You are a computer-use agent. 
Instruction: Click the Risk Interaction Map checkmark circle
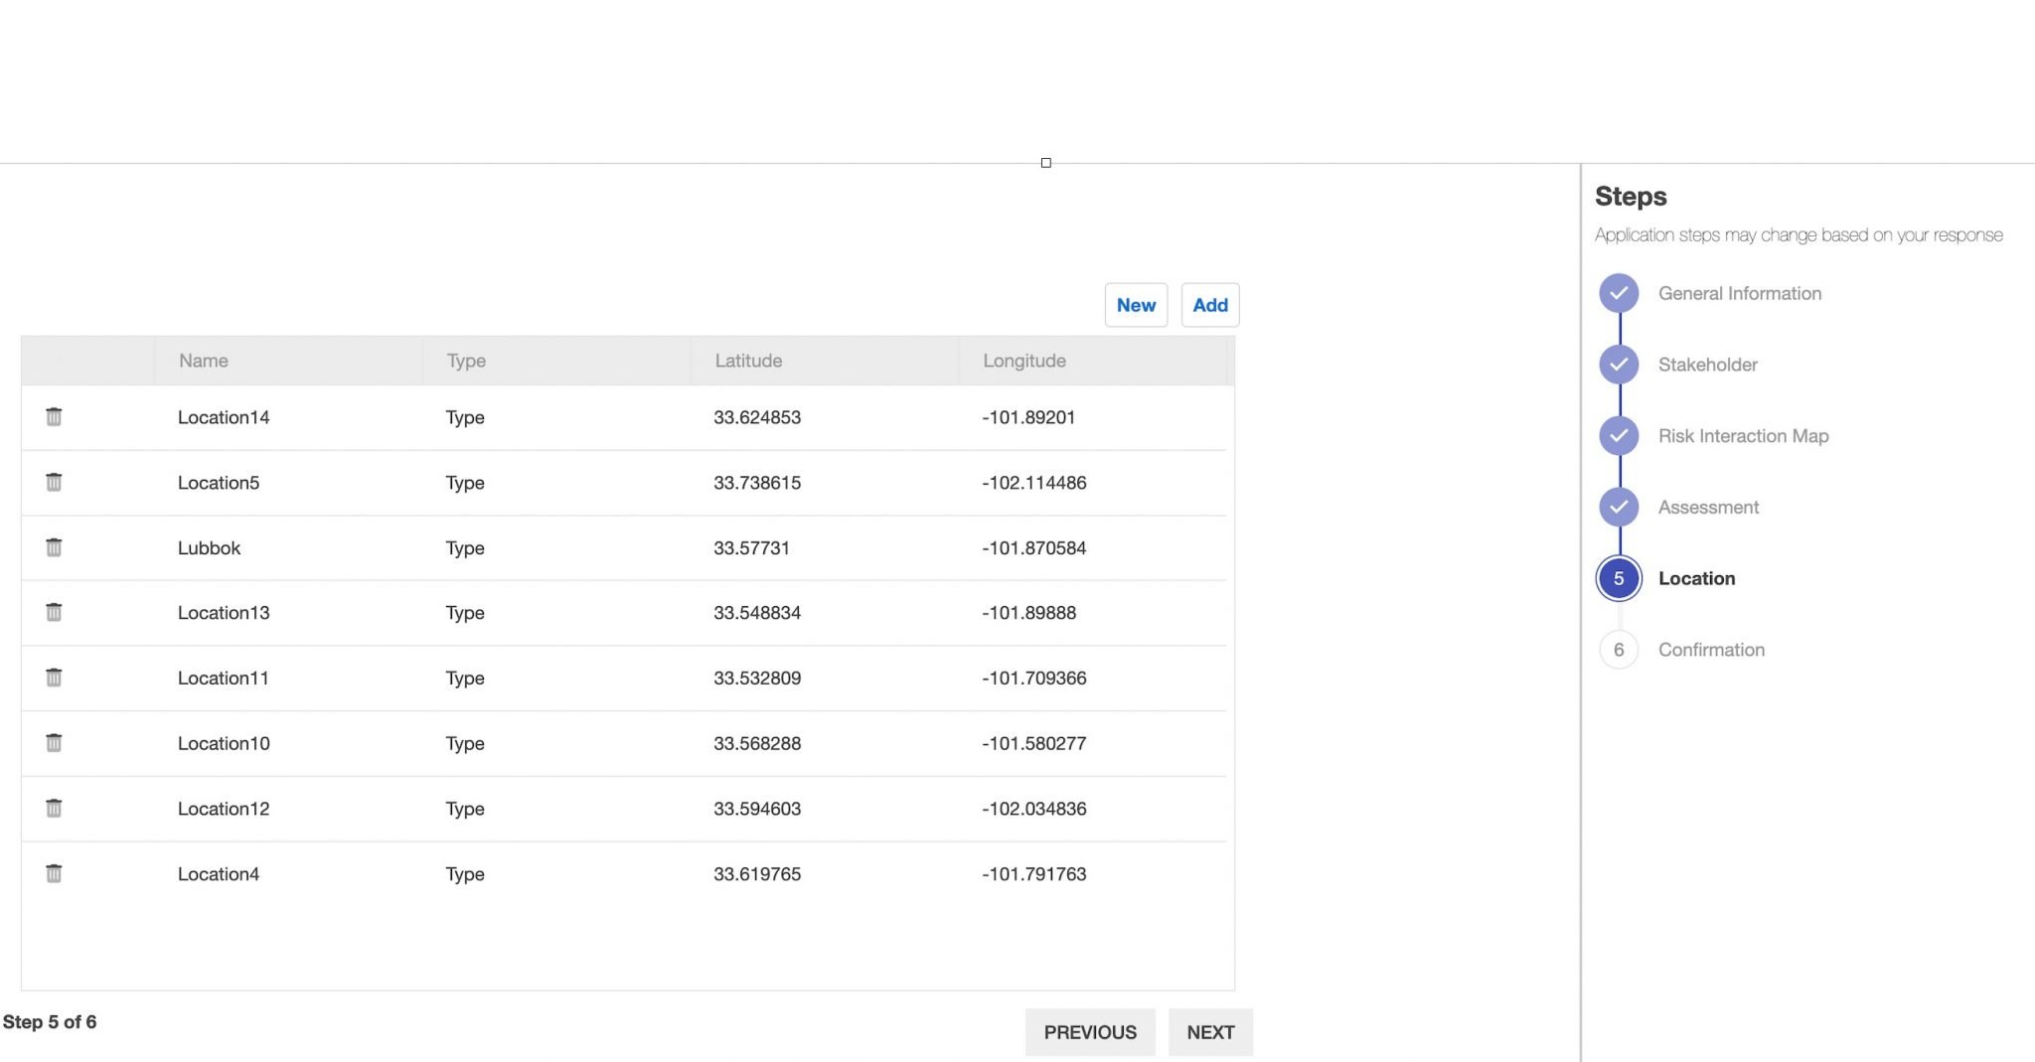pyautogui.click(x=1619, y=435)
